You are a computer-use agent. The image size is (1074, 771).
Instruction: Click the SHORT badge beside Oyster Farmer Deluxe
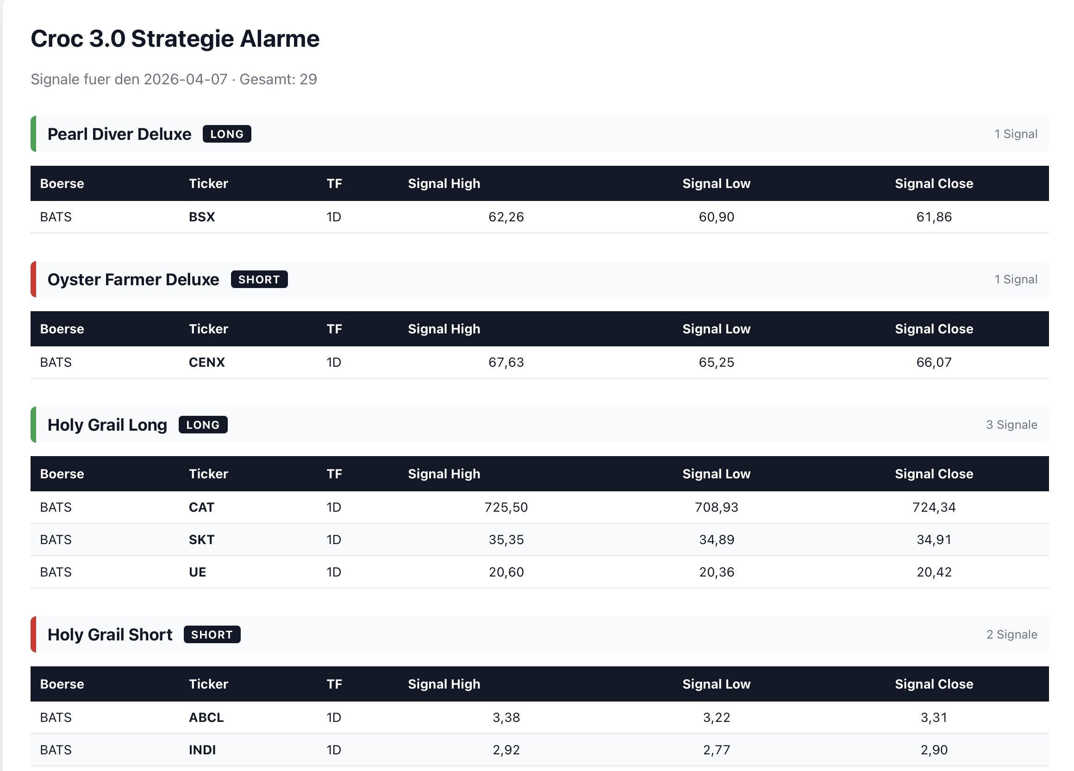(x=259, y=279)
